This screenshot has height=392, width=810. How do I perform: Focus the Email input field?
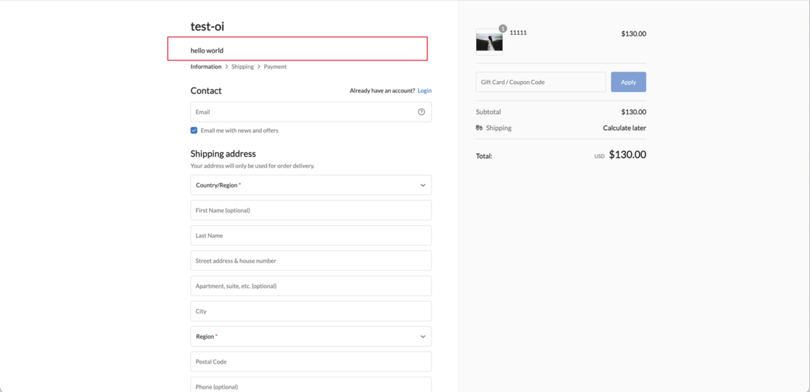304,112
